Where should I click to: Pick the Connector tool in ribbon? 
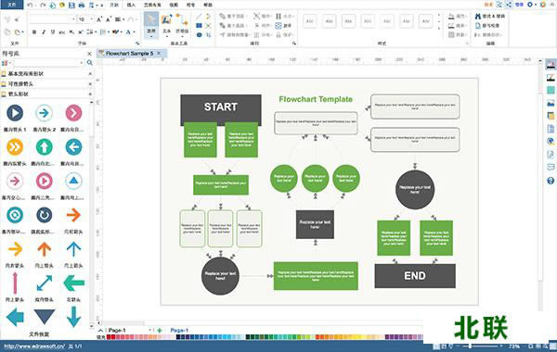tap(182, 24)
